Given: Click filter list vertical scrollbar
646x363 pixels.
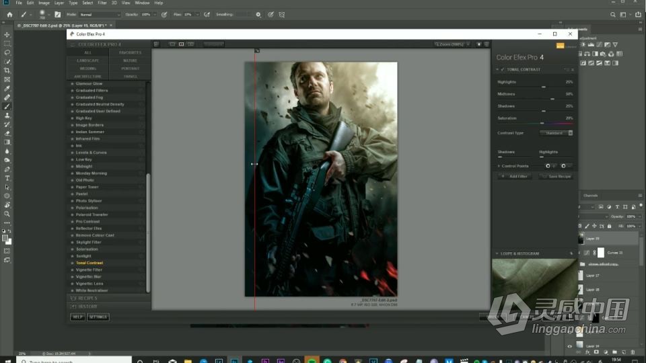Looking at the screenshot, I should pyautogui.click(x=148, y=233).
